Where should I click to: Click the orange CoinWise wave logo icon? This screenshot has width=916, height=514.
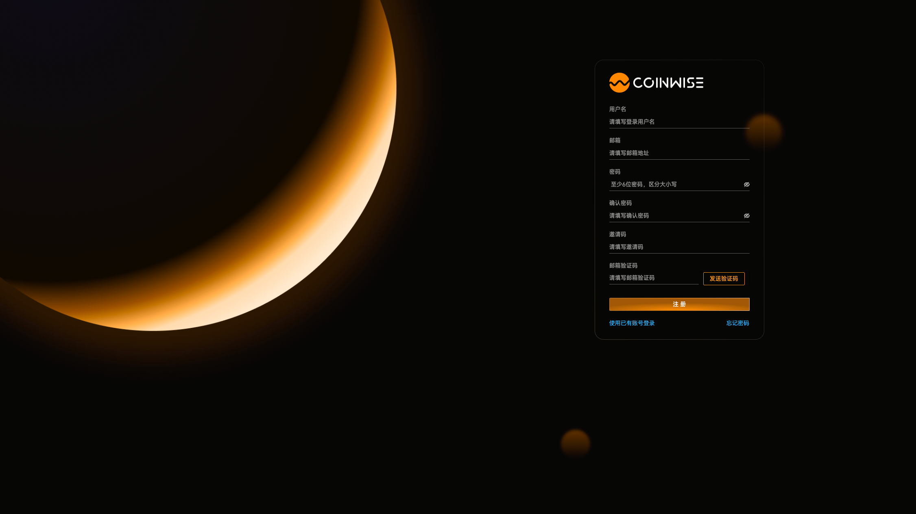coord(619,83)
